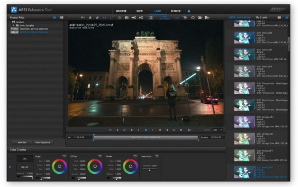Enable the 3D LUT radio button

(10, 166)
